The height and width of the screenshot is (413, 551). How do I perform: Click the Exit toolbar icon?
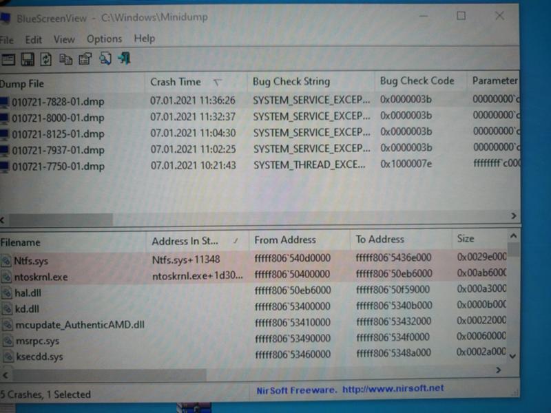(x=125, y=59)
